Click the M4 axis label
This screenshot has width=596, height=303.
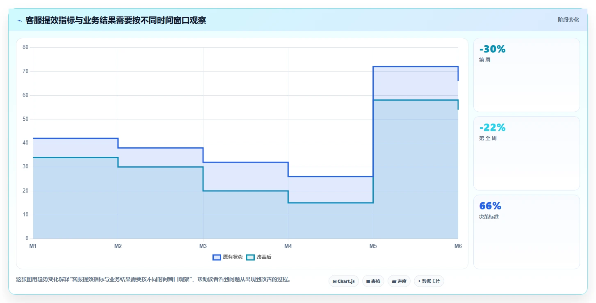pos(288,246)
